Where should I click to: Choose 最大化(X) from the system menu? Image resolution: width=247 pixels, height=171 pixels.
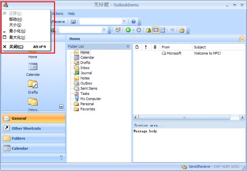click(x=26, y=37)
